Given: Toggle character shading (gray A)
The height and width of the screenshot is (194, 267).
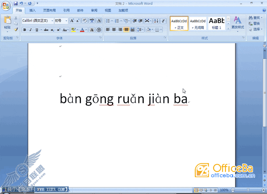Looking at the screenshot, I should coord(92,30).
